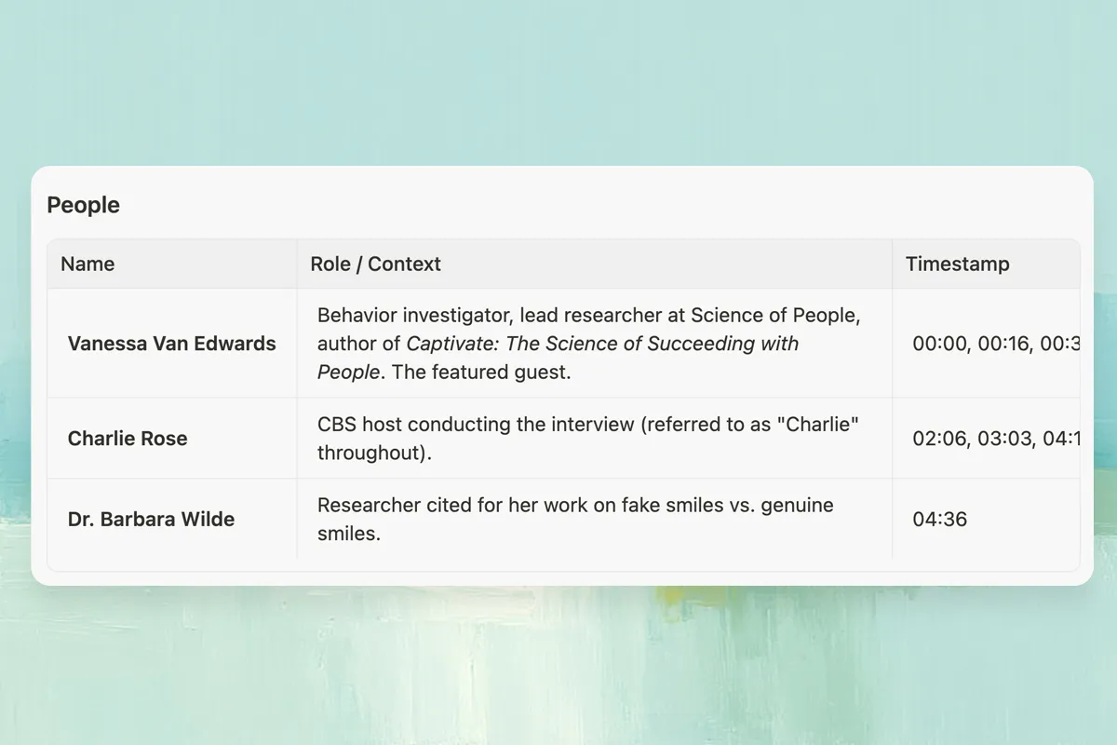Open the 04:36 timestamp for Barbara Wilde

point(940,519)
